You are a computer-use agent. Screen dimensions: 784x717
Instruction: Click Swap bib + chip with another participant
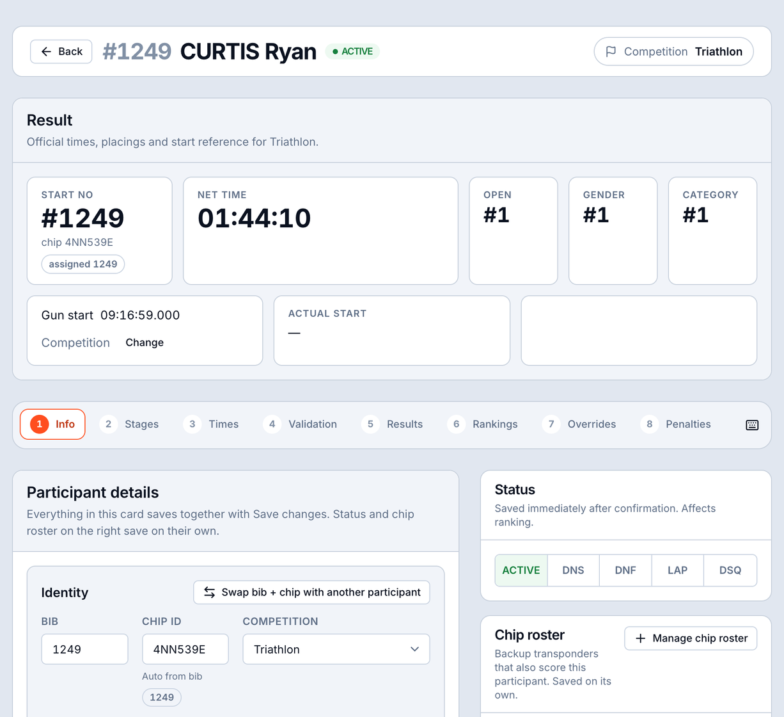click(x=311, y=592)
